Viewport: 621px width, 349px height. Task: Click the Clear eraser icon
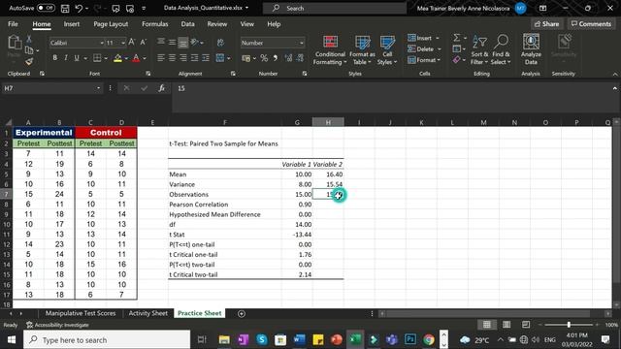457,60
